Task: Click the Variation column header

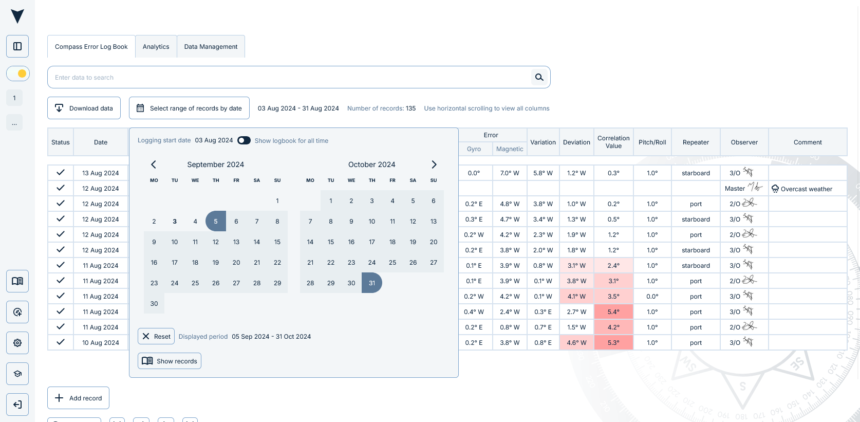Action: [543, 142]
